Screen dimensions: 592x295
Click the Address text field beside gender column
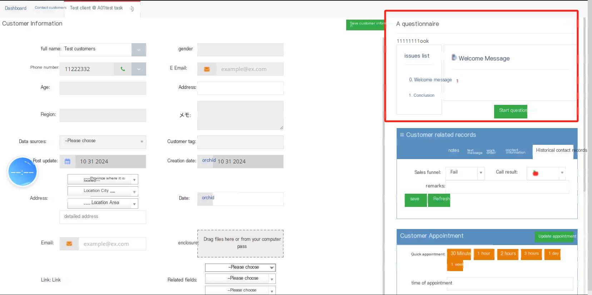point(240,88)
